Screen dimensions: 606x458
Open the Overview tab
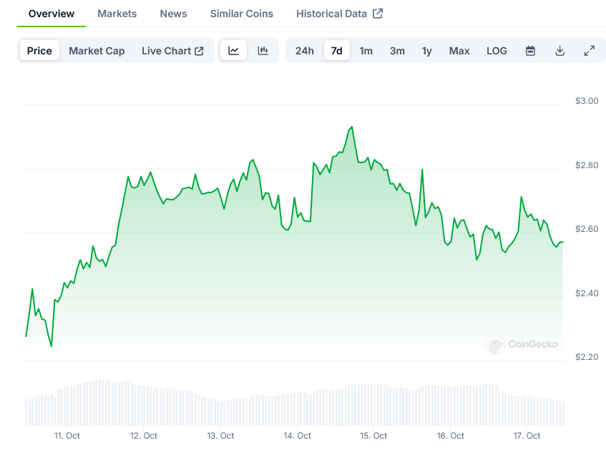pyautogui.click(x=52, y=14)
